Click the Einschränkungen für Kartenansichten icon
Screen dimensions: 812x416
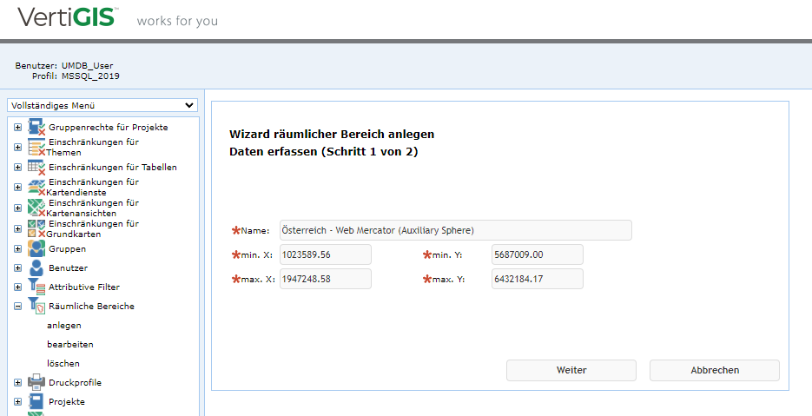pyautogui.click(x=36, y=208)
